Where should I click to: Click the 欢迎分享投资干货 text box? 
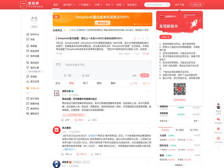pos(106,65)
